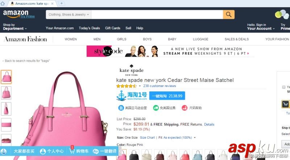Open the Clothing, Shoes & Jewelry dropdown
The image size is (290, 160).
pyautogui.click(x=69, y=14)
